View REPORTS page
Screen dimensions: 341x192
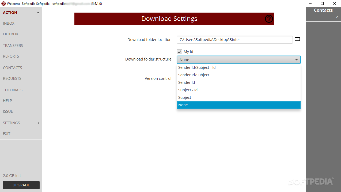coord(11,56)
